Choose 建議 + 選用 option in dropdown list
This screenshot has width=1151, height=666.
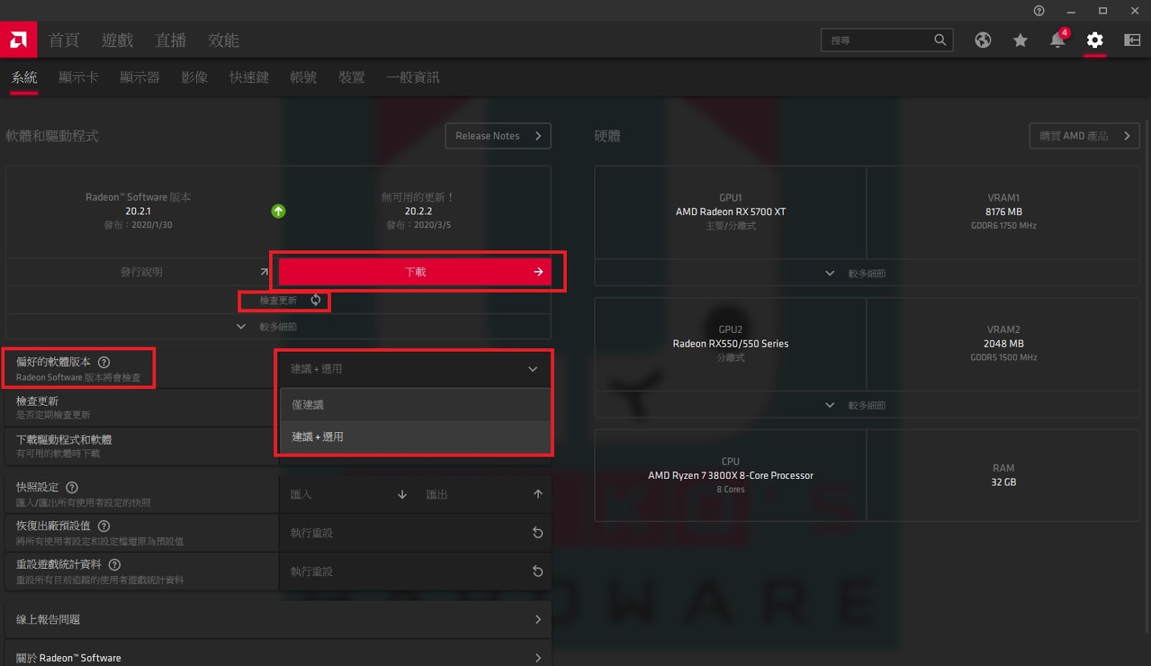coord(415,437)
